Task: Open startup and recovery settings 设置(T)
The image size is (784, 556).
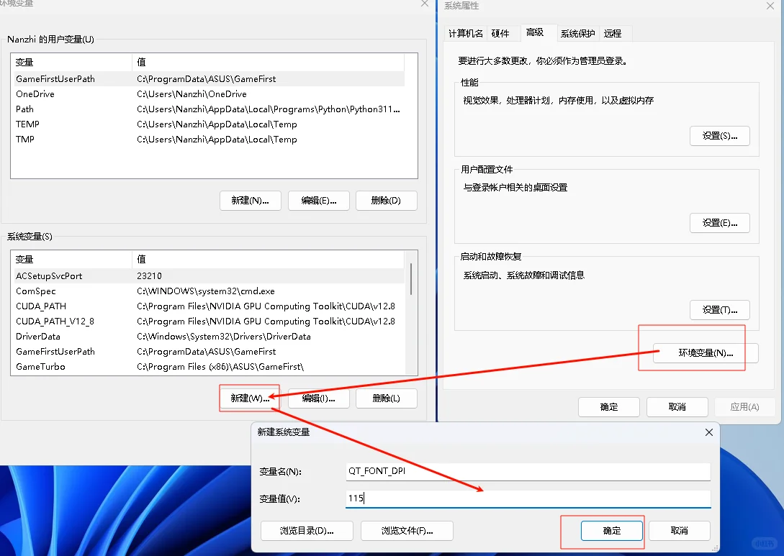Action: coord(719,309)
